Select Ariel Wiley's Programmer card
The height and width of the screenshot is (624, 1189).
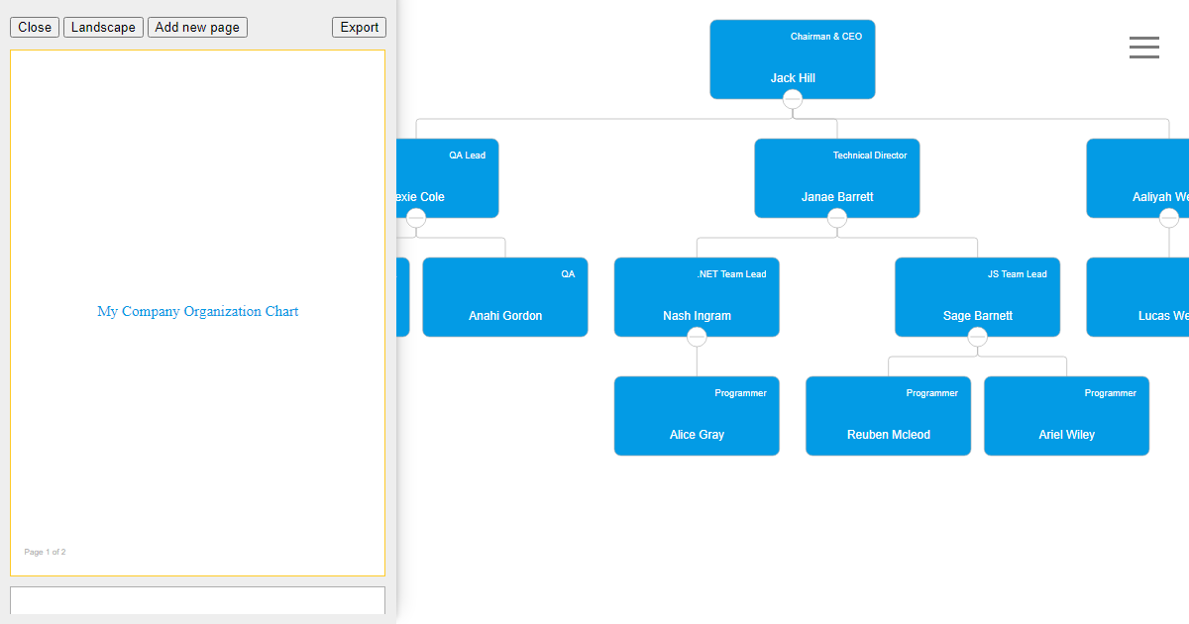tap(1066, 416)
